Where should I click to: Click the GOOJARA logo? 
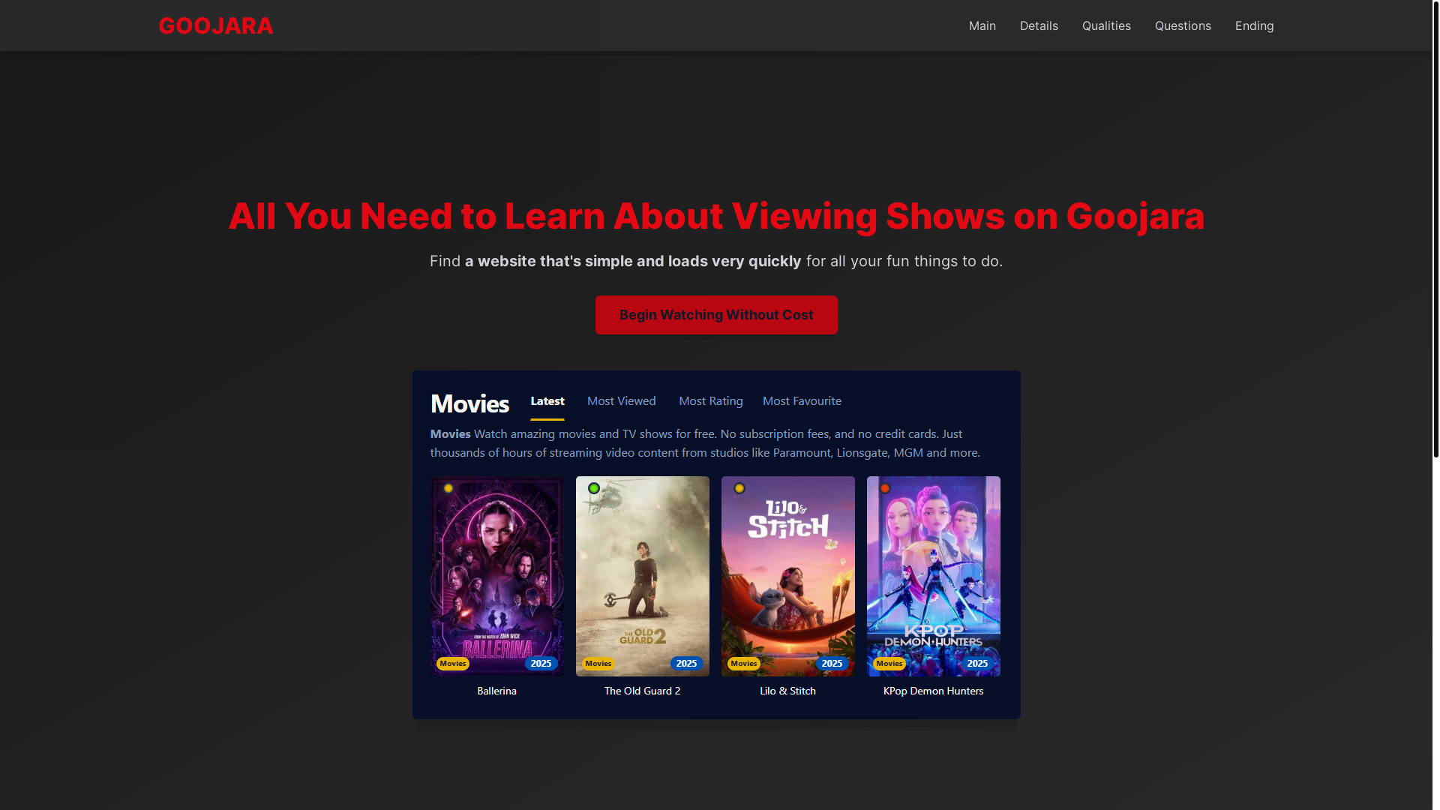click(x=216, y=25)
